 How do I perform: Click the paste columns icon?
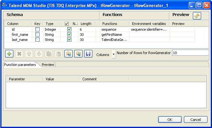coord(59,54)
